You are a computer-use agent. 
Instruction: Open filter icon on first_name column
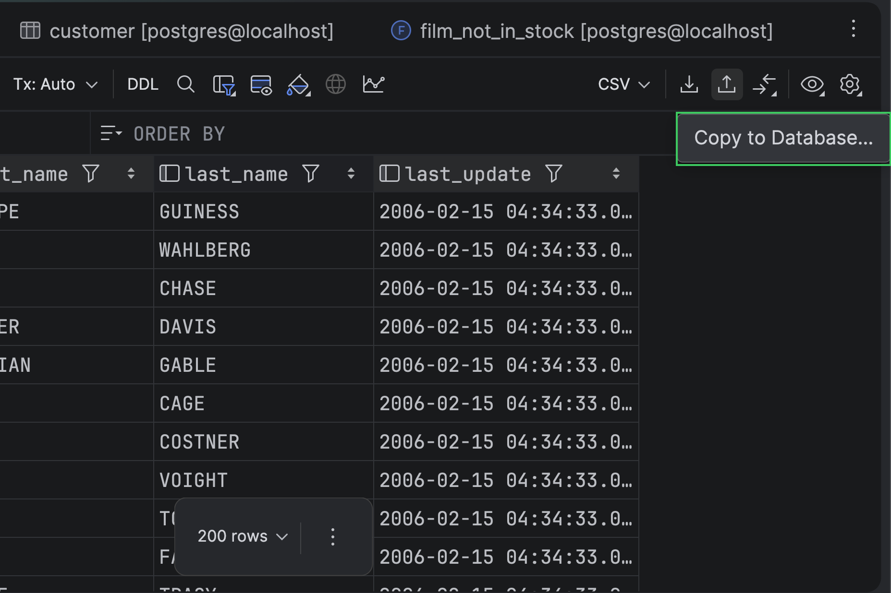click(x=91, y=174)
